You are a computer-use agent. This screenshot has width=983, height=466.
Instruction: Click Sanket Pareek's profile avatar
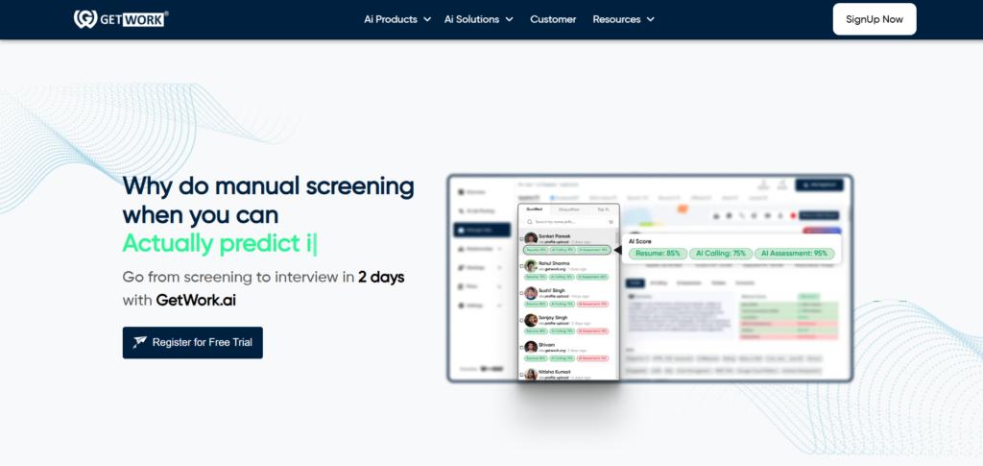(531, 238)
